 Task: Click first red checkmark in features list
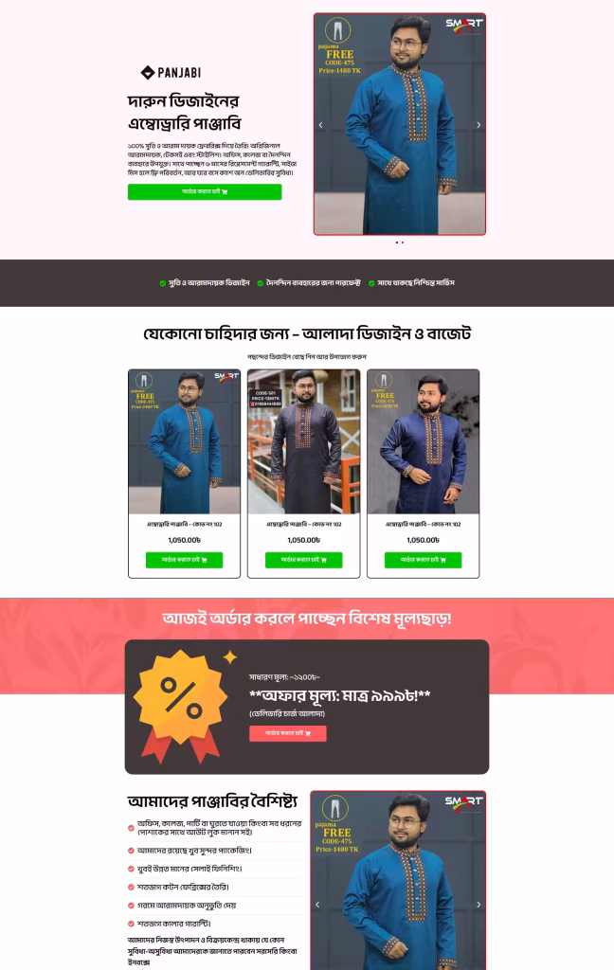131,828
